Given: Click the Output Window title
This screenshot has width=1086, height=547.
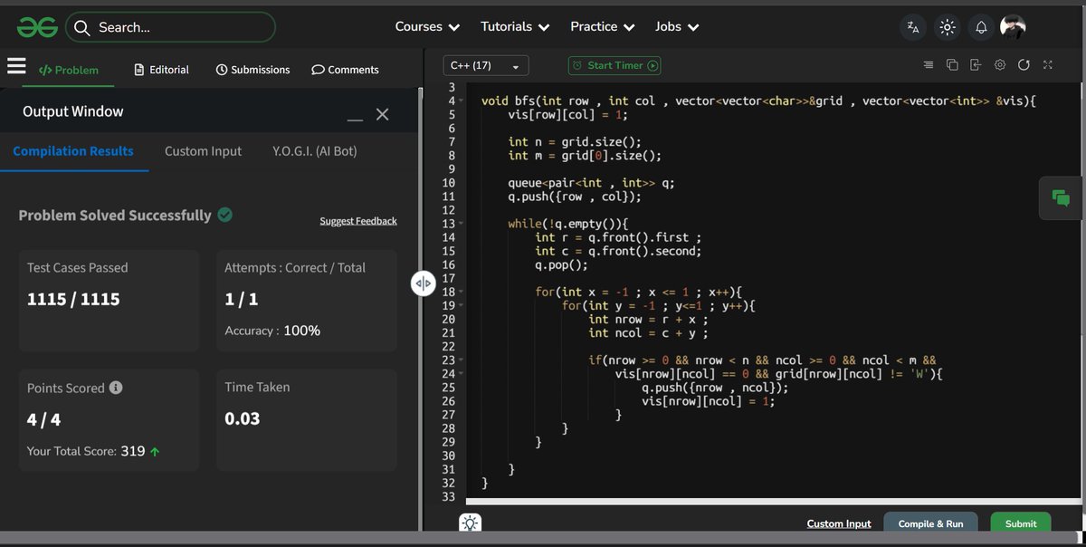Looking at the screenshot, I should [x=73, y=111].
